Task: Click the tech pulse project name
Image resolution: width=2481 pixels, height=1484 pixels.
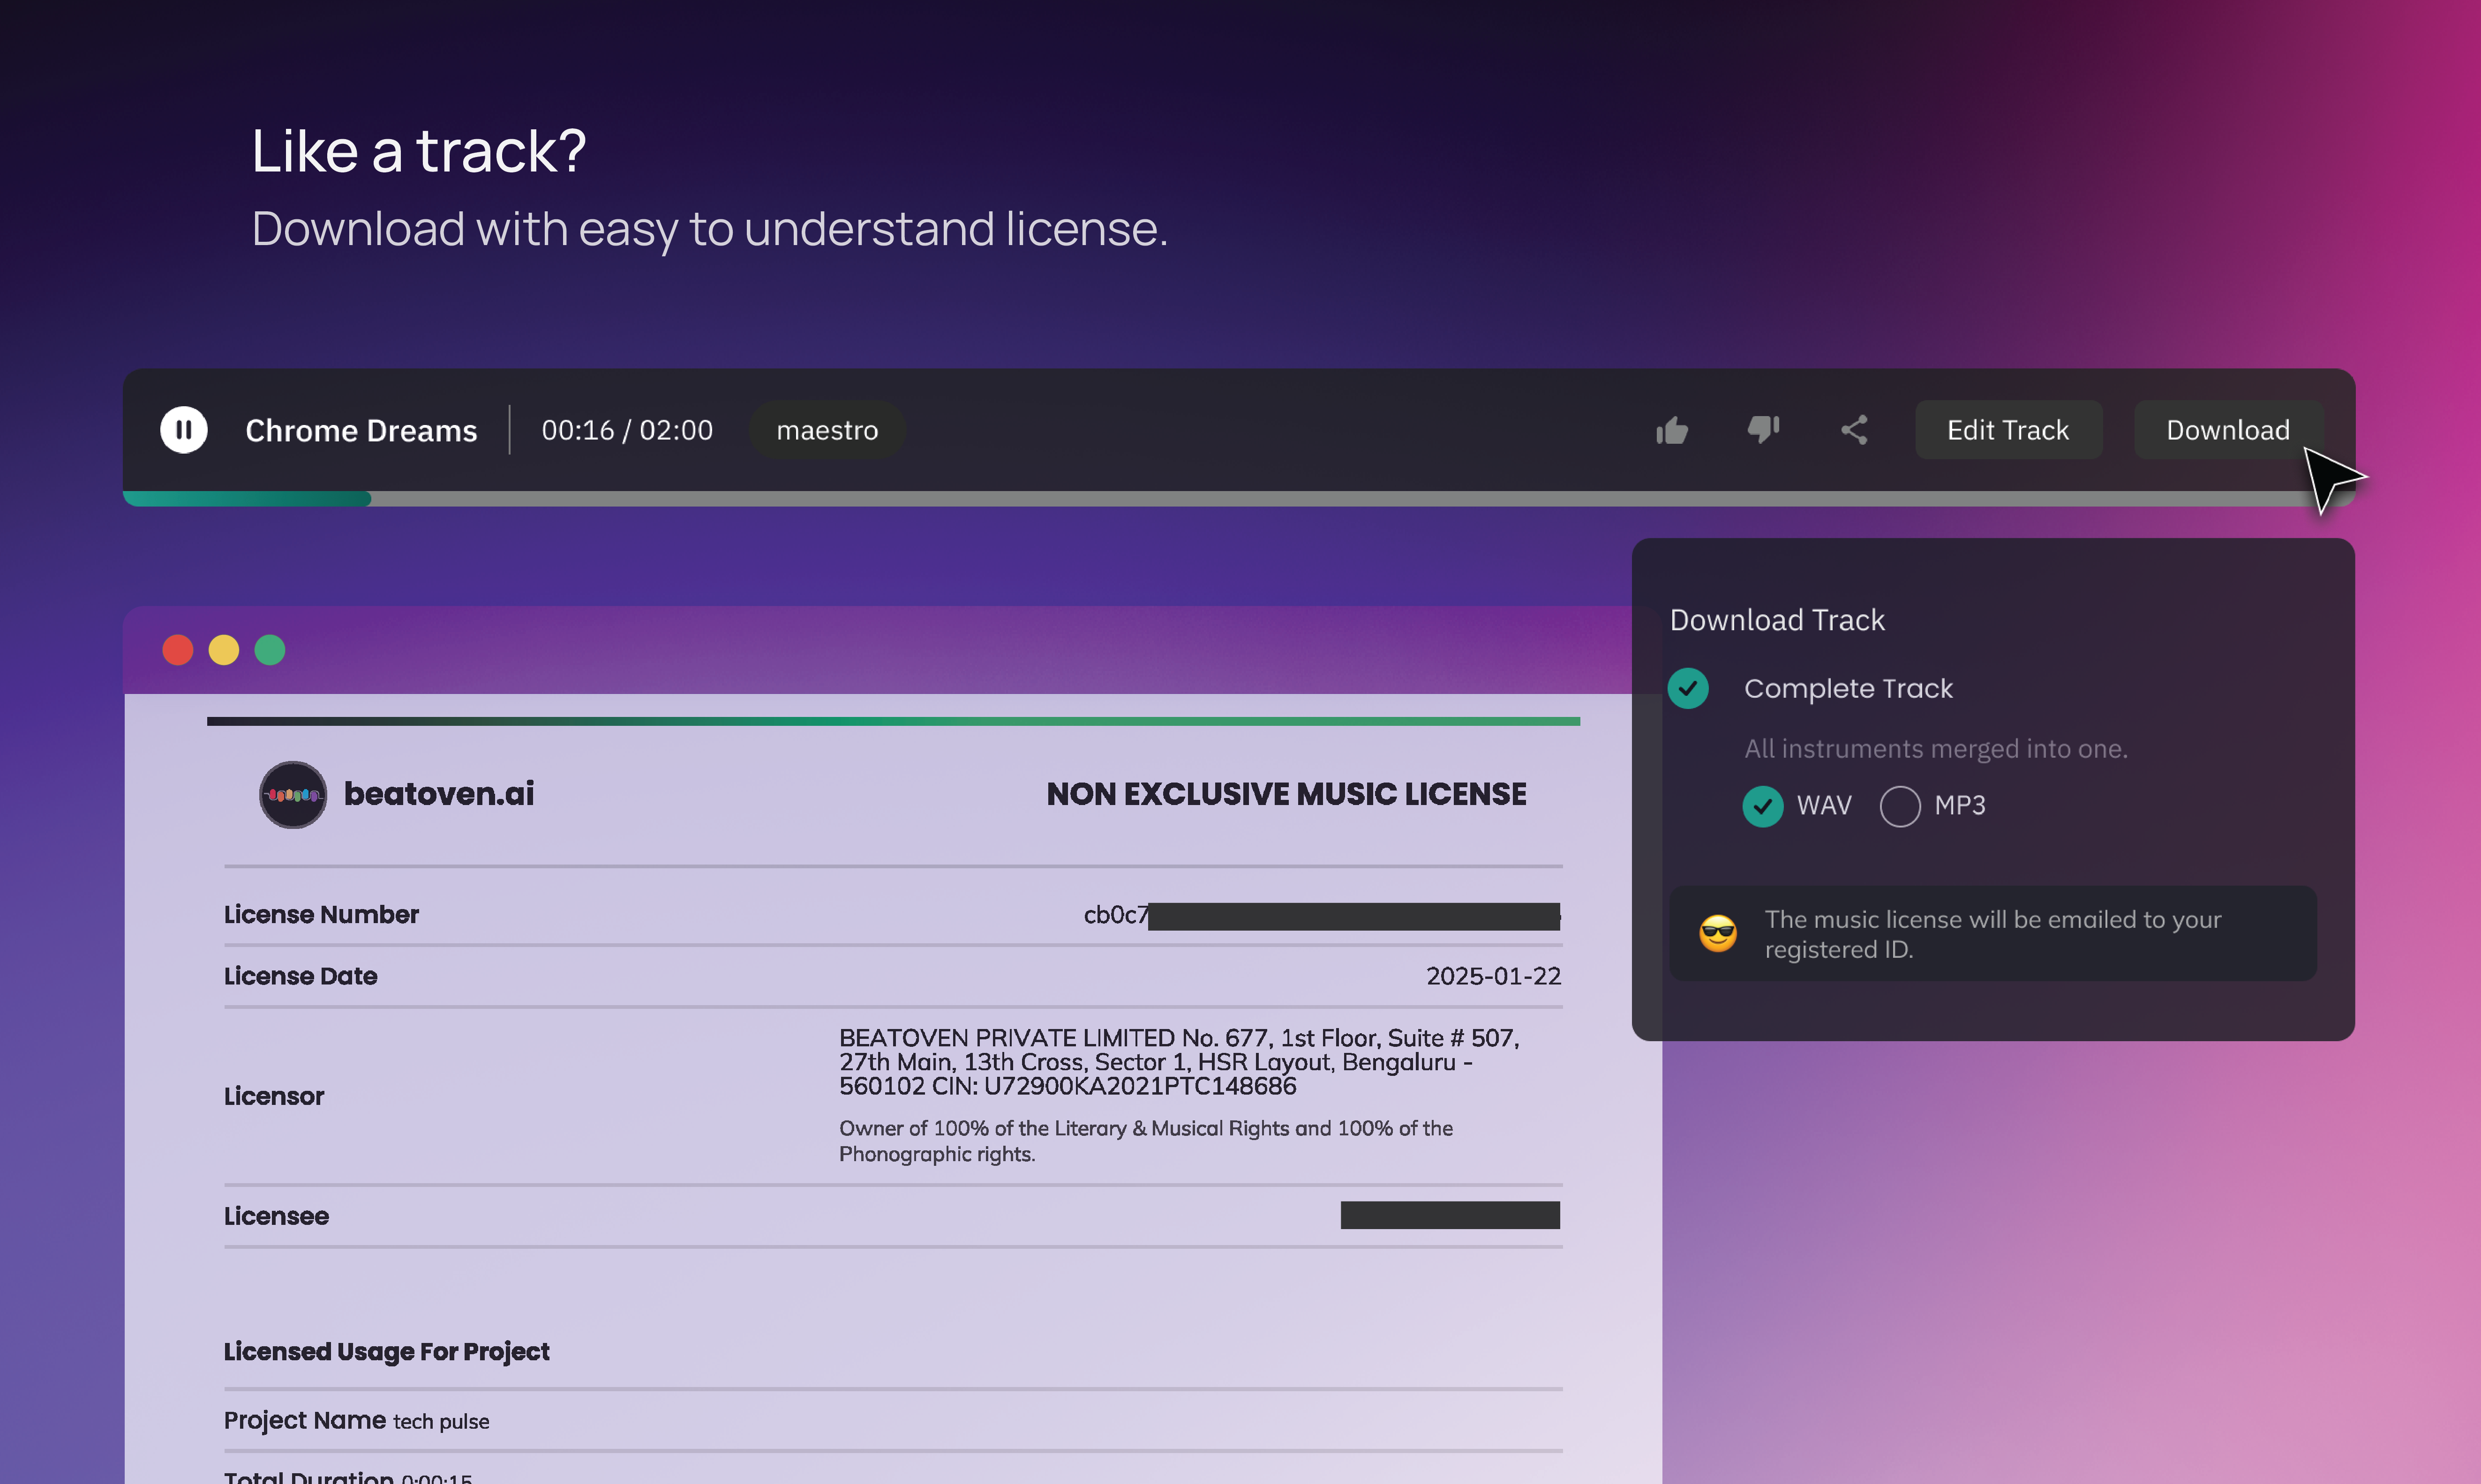Action: tap(441, 1421)
